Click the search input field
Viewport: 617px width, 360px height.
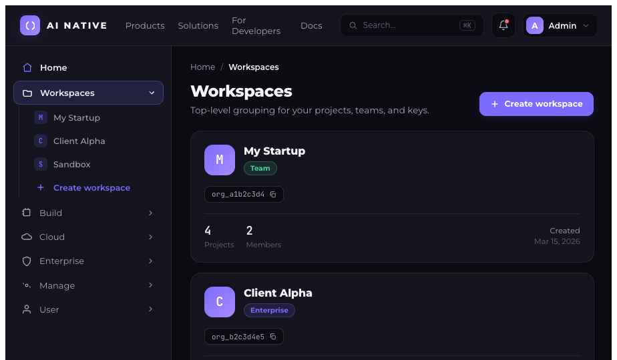[x=411, y=25]
